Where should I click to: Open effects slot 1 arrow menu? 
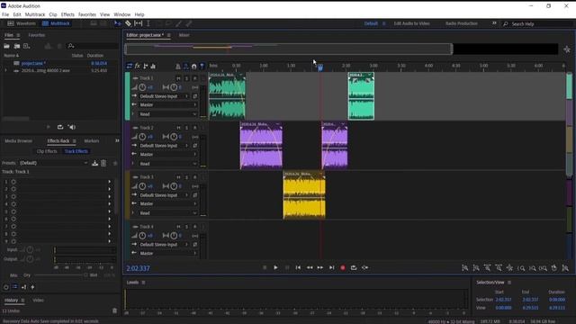[109, 182]
